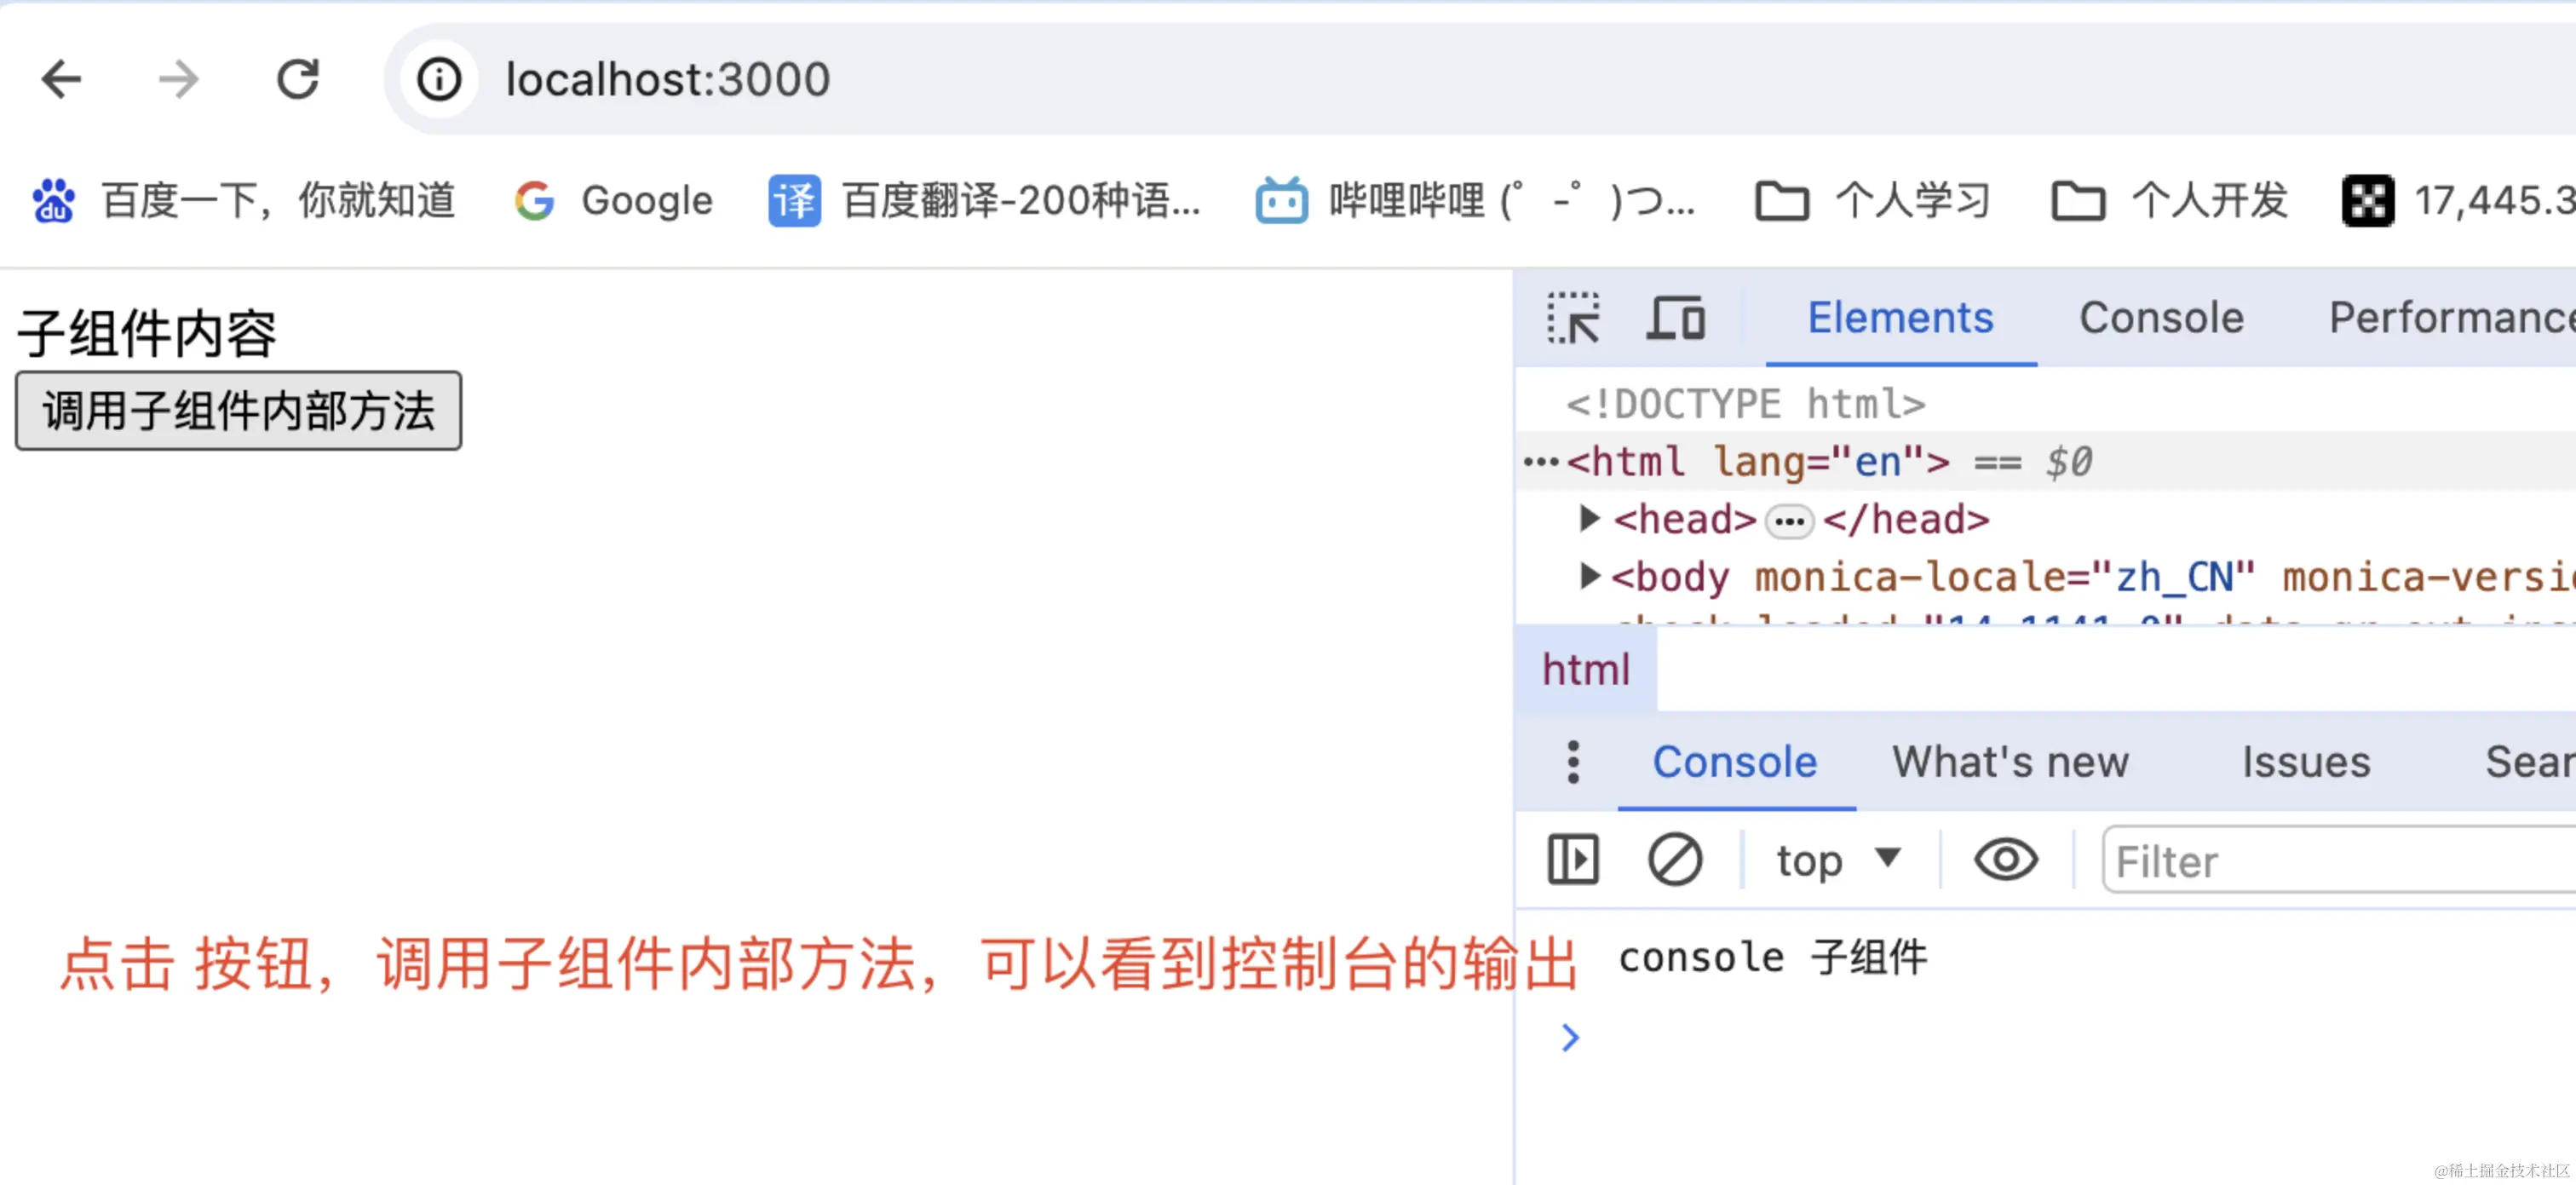Open the top context dropdown
The image size is (2576, 1185).
click(x=1837, y=860)
